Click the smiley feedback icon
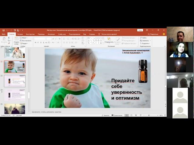Screen dimensions: 194x145 pyautogui.click(x=164, y=34)
